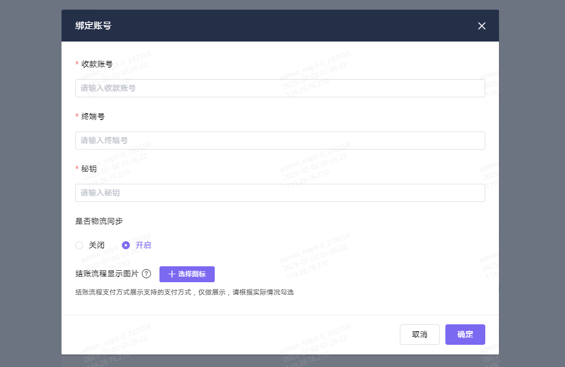Focus the 请输入收款账号 input field
The width and height of the screenshot is (565, 367).
click(280, 88)
